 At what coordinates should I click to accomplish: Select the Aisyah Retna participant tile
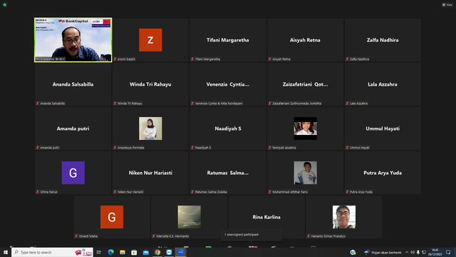pyautogui.click(x=305, y=40)
